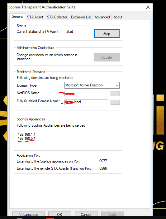Click Cancel to discard changes
Screen dimensions: 166x219
[x=86, y=214]
